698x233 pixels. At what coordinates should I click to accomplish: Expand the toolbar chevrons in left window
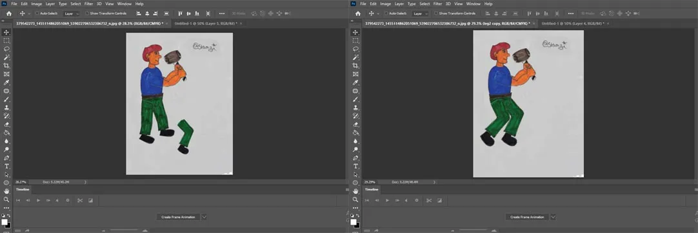(x=4, y=20)
